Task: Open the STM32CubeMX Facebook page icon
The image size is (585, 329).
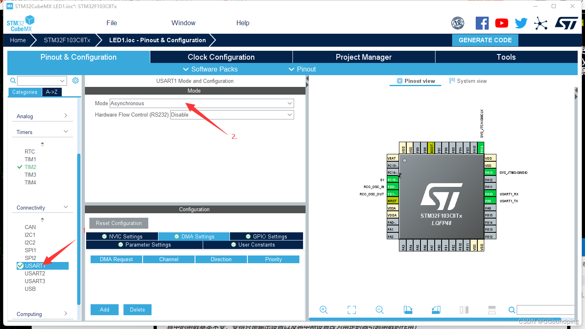Action: coord(482,23)
